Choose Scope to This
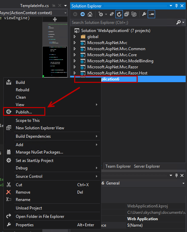Viewport: 187px width, 232px height. coord(52,121)
